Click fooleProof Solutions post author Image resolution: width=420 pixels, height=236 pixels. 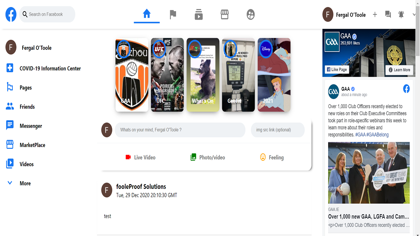click(x=141, y=187)
